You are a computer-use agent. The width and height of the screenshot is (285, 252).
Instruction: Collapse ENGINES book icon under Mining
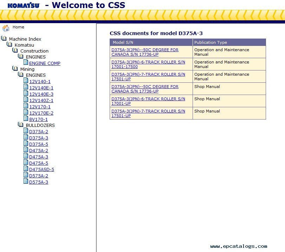point(21,74)
